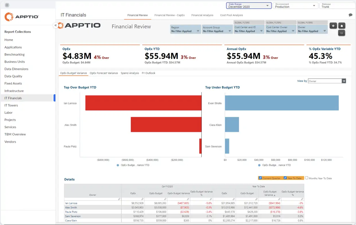The width and height of the screenshot is (356, 225).
Task: Sort by Year To Date OpEx Budget Variance column
Action: [270, 193]
